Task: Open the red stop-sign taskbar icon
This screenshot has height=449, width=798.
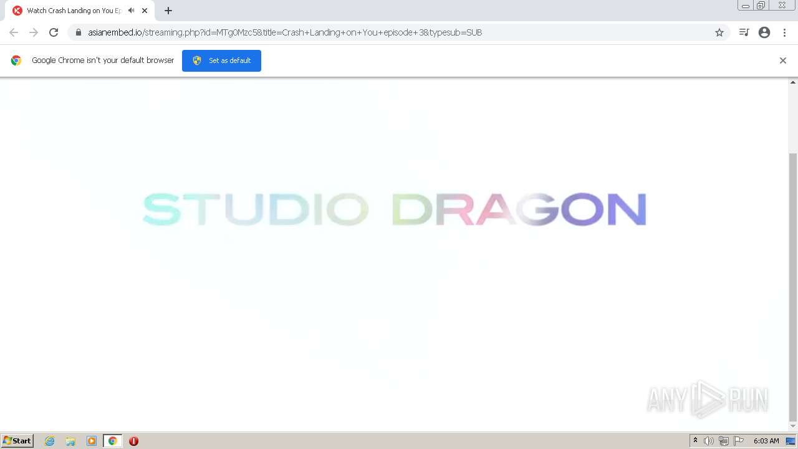Action: 133,441
